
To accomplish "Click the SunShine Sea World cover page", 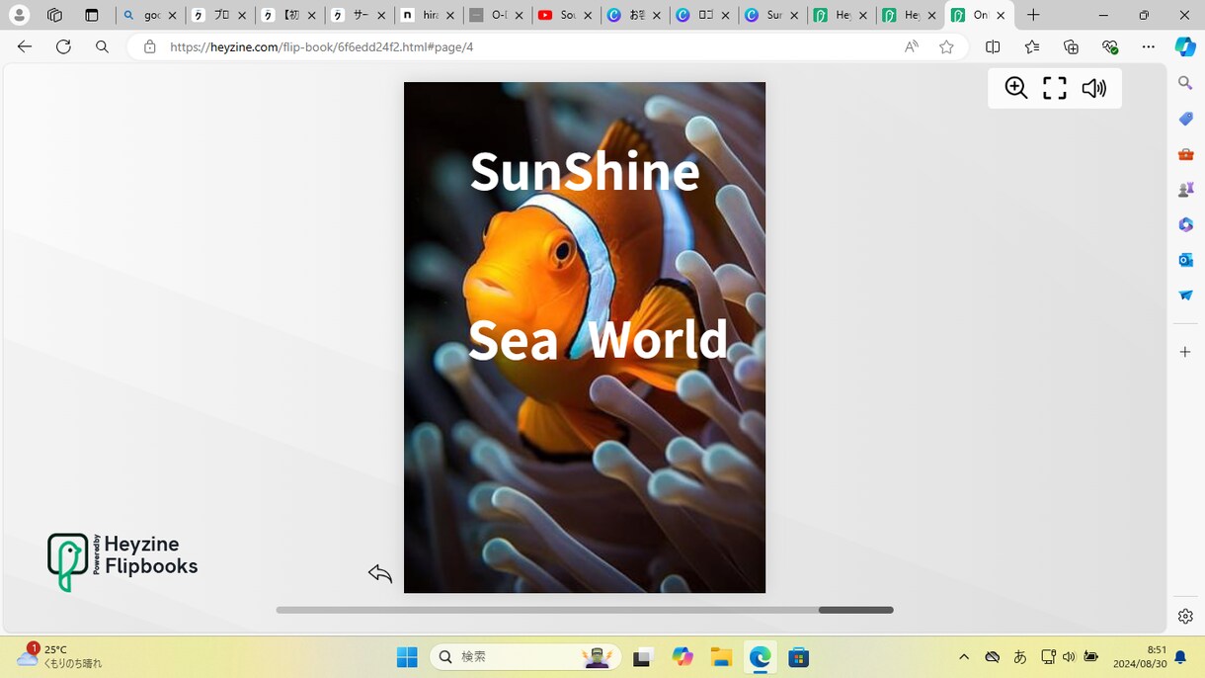I will pyautogui.click(x=585, y=337).
